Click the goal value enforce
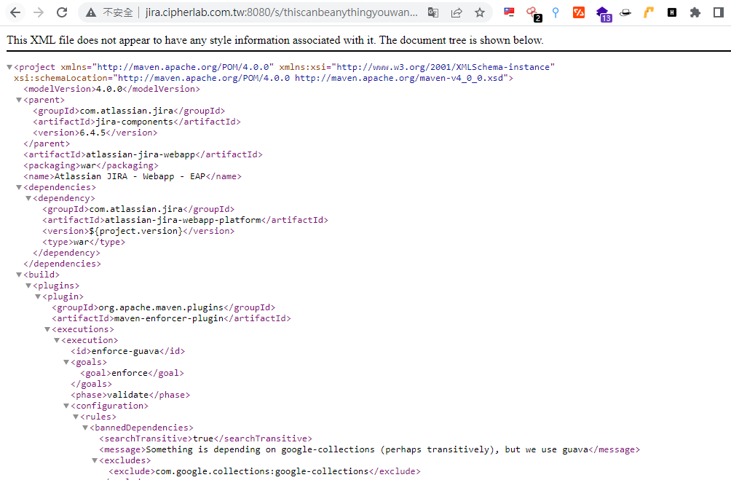The image size is (731, 480). click(x=130, y=373)
